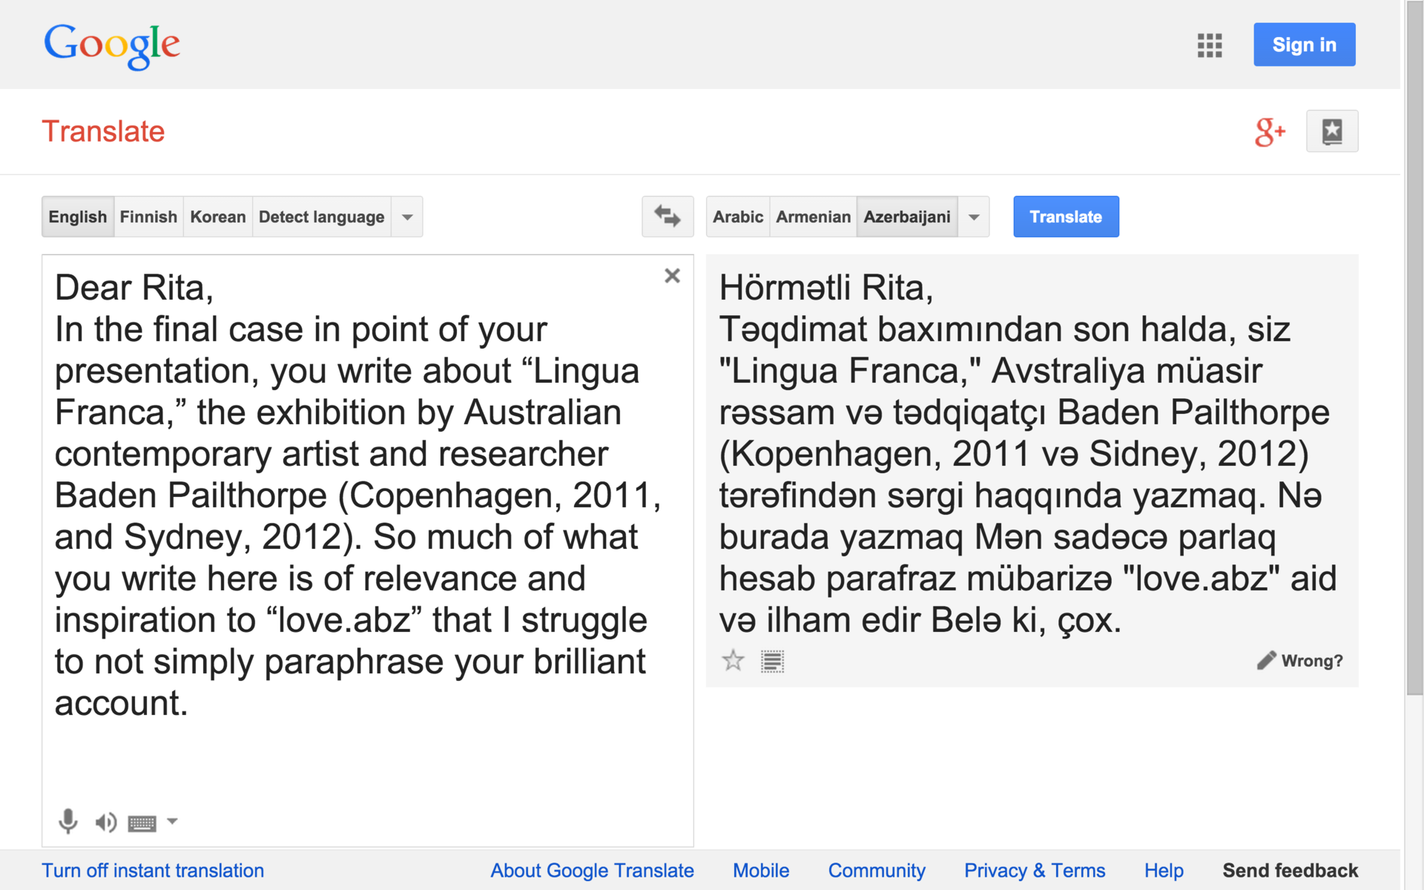Turn off instant translation
The width and height of the screenshot is (1424, 890).
pos(153,870)
